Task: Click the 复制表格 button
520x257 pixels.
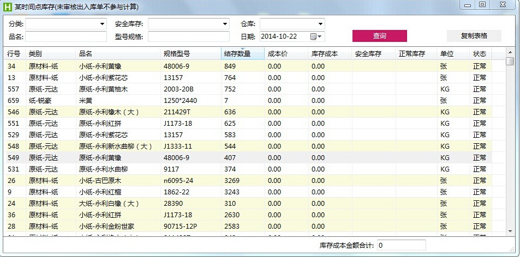Action: pyautogui.click(x=474, y=36)
